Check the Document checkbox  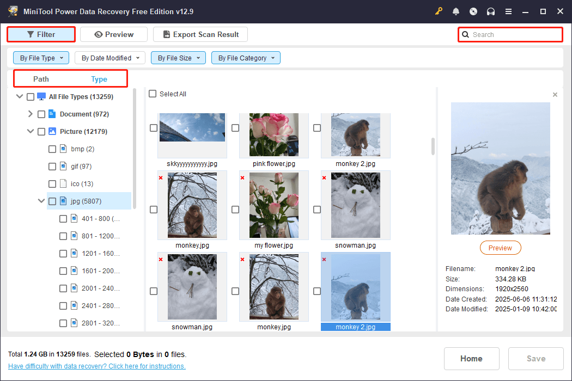coord(41,114)
